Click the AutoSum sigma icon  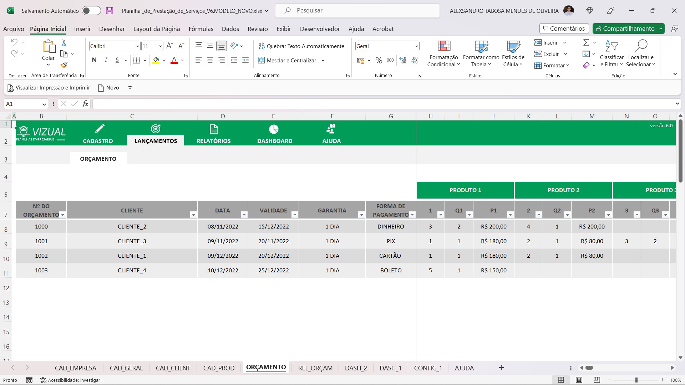click(586, 43)
